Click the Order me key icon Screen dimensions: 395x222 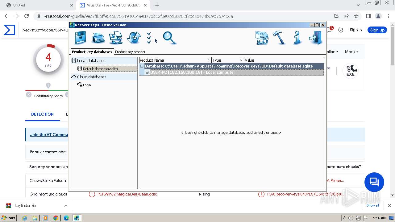[x=262, y=38]
